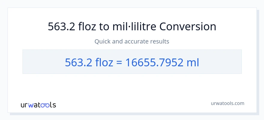
Task: Click the blue conversion result text
Action: 132,62
